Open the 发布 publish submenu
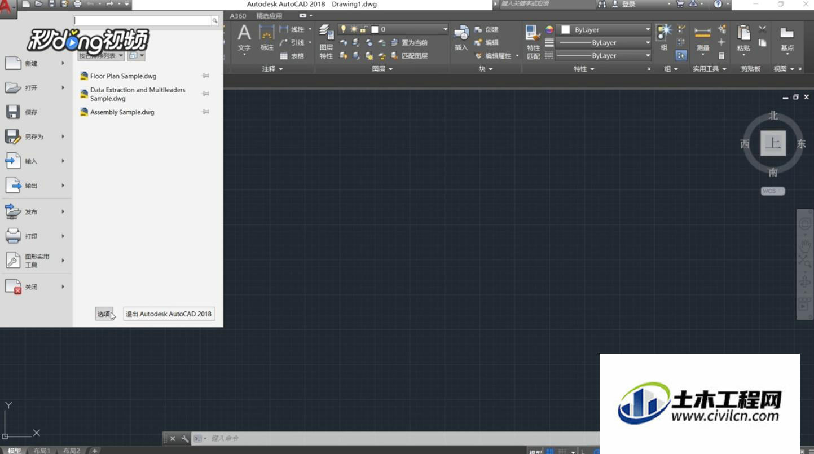The image size is (814, 454). tap(36, 212)
